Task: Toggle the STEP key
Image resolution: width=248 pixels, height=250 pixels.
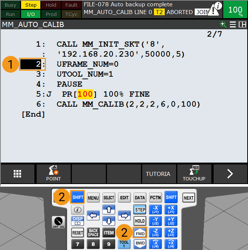Action: [x=140, y=210]
